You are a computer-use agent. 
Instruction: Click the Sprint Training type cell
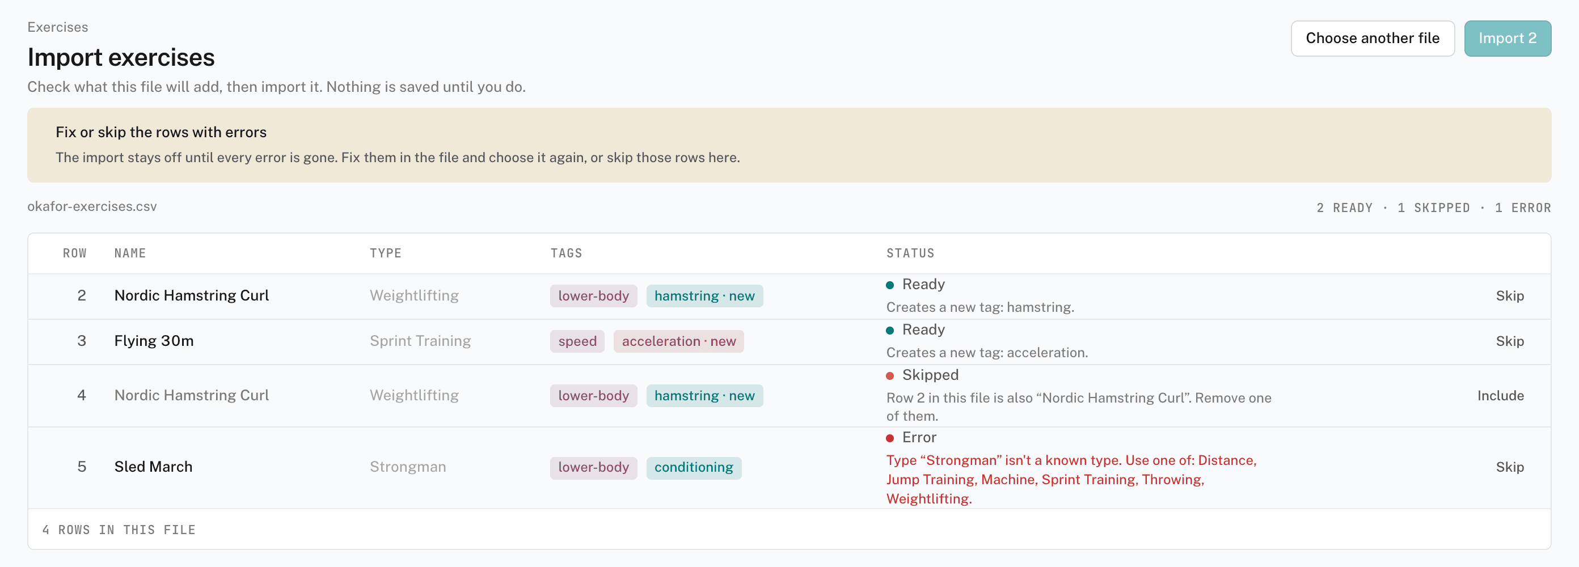[420, 341]
